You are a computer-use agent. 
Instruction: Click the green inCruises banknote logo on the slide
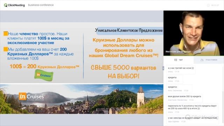[x=44, y=75]
